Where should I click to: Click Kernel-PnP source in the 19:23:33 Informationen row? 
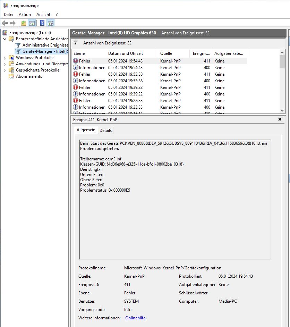pyautogui.click(x=170, y=107)
